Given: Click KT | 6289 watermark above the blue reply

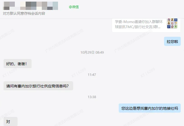Looking at the screenshot, I should [148, 73].
